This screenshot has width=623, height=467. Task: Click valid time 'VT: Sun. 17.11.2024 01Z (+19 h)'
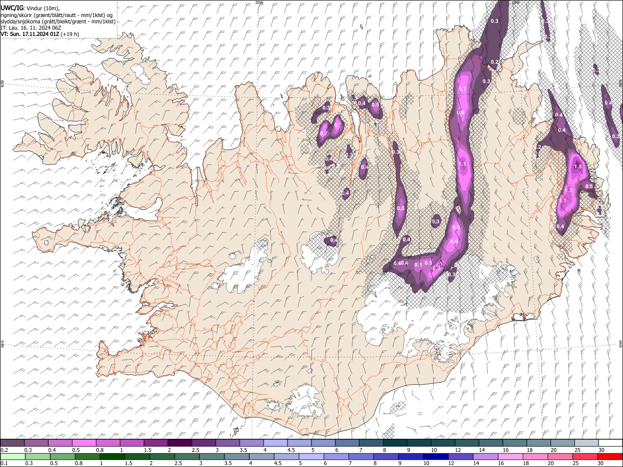click(x=40, y=34)
